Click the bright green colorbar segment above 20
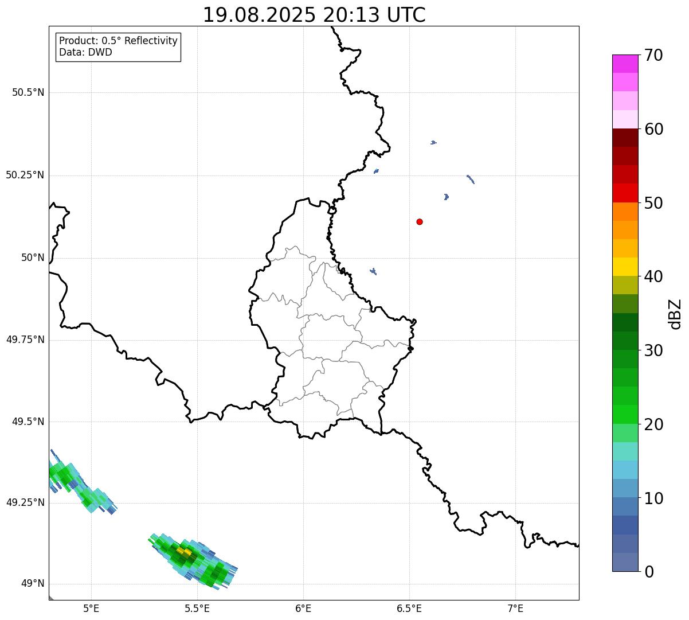689x620 pixels. point(625,415)
